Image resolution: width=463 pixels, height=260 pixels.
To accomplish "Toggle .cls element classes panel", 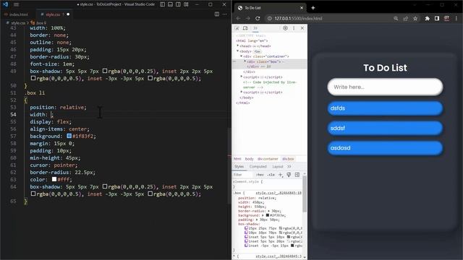I will pos(271,175).
